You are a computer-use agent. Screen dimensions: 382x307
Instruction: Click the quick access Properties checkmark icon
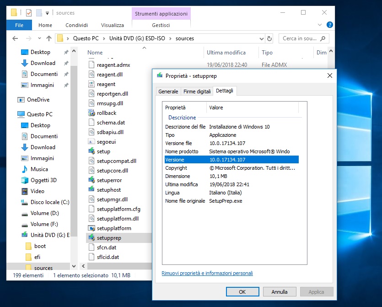(29, 13)
